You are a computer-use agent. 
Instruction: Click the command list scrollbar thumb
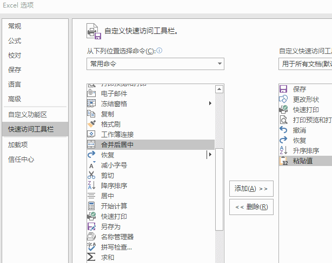pyautogui.click(x=219, y=189)
